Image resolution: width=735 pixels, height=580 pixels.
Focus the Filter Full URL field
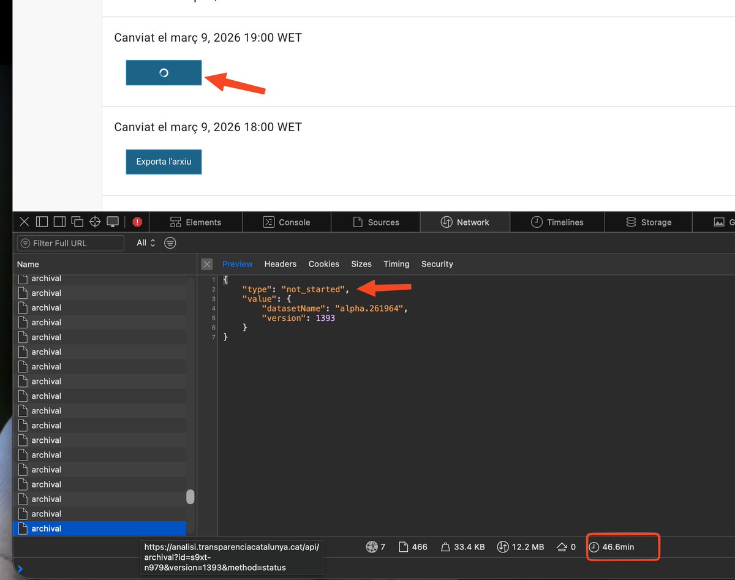point(70,243)
